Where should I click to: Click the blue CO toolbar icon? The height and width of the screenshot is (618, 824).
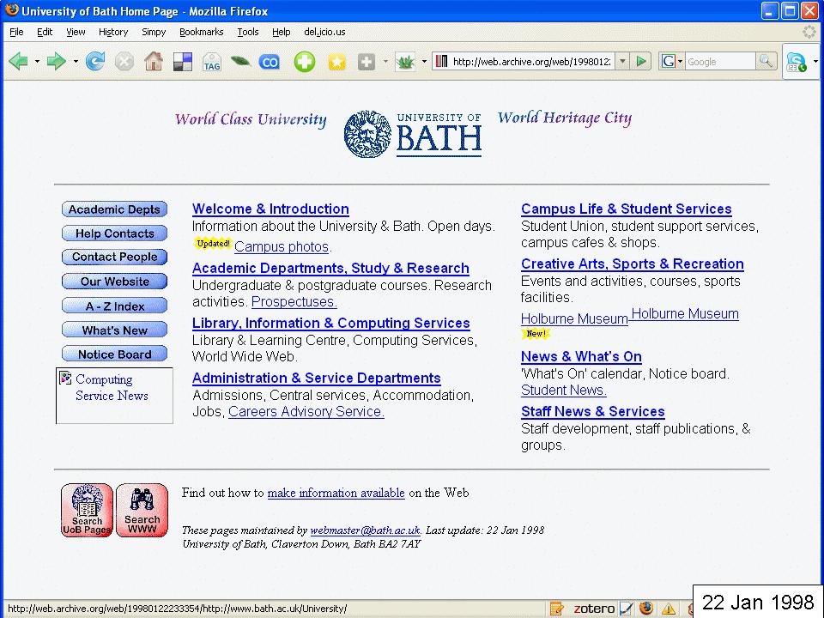coord(270,62)
